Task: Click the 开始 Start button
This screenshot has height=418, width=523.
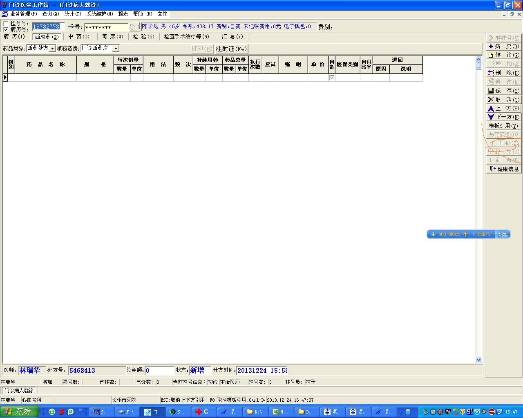Action: tap(19, 412)
